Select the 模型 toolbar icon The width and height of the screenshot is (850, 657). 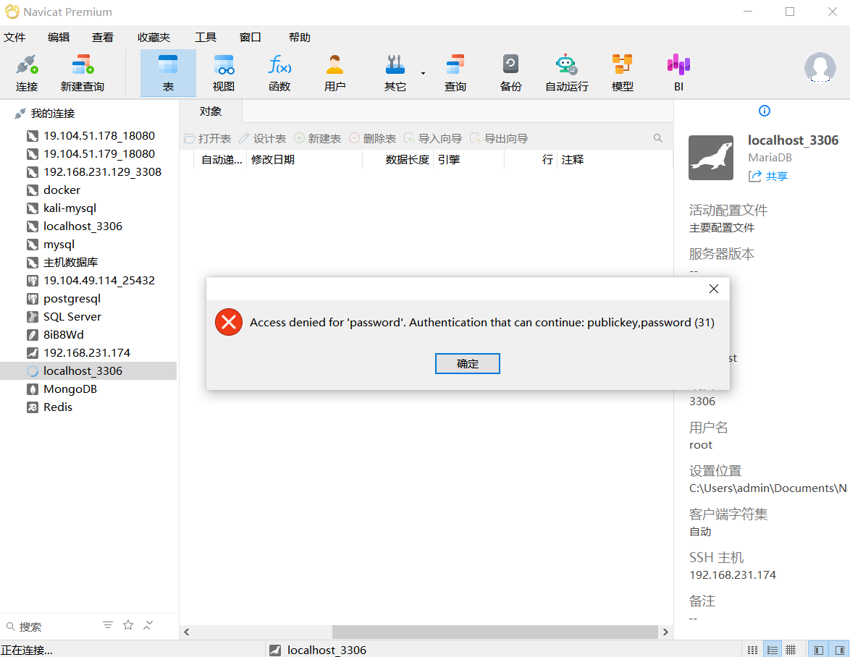622,72
